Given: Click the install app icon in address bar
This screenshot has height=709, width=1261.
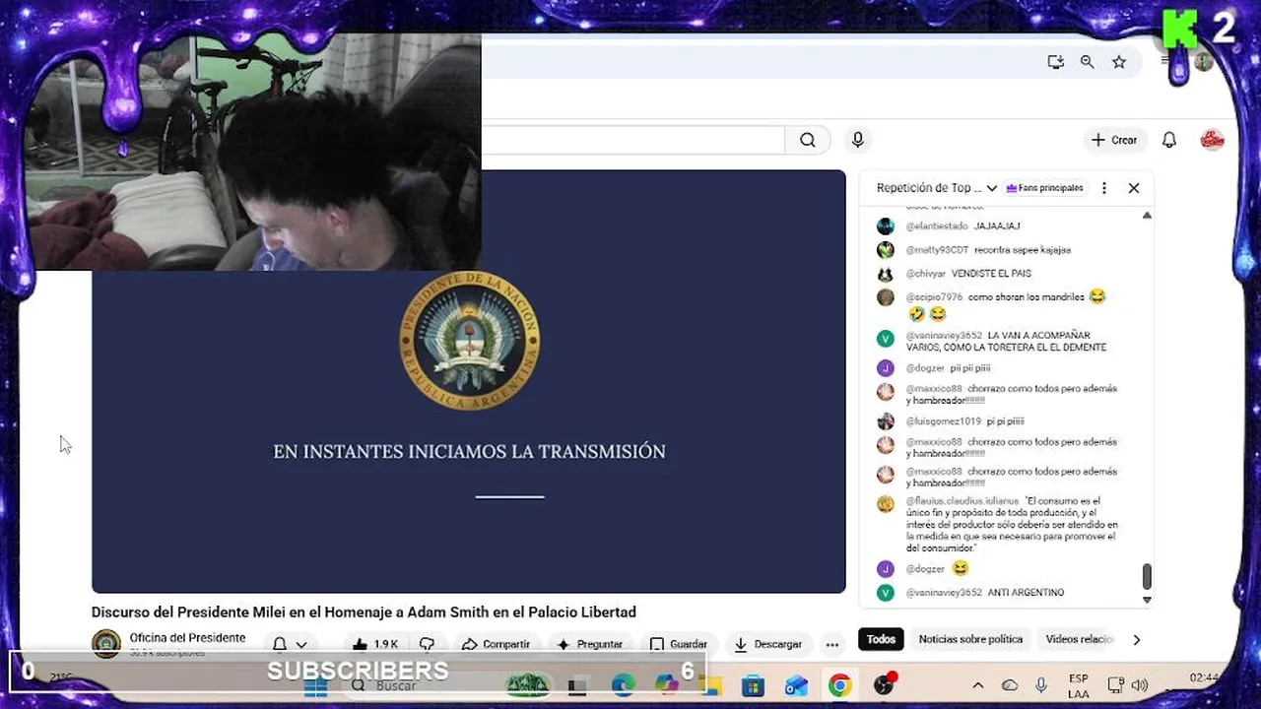Looking at the screenshot, I should click(x=1056, y=62).
